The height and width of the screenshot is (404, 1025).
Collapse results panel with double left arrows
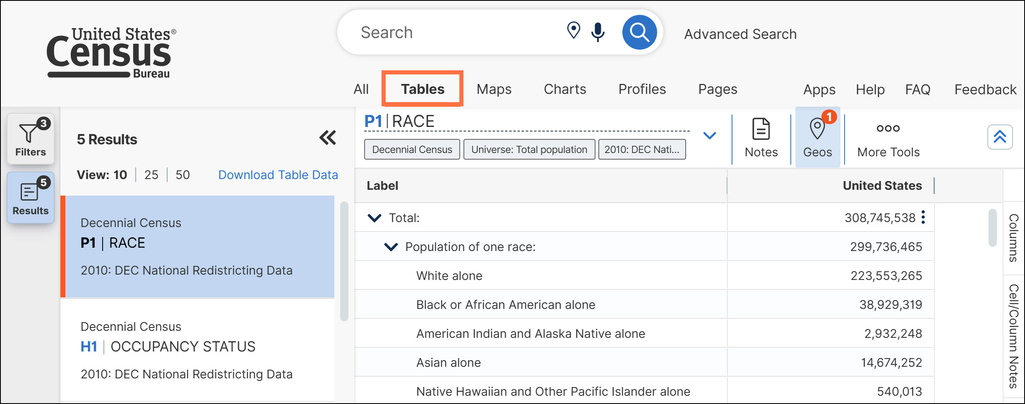(x=328, y=138)
